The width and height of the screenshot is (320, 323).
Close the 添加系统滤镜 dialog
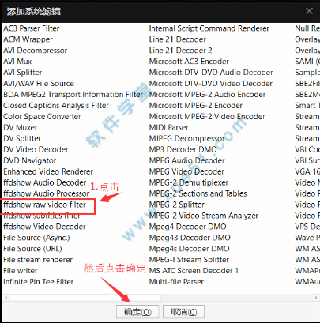309,11
